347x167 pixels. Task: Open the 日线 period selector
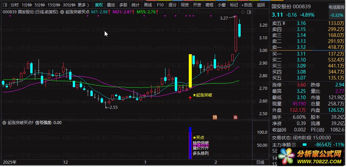pos(260,162)
